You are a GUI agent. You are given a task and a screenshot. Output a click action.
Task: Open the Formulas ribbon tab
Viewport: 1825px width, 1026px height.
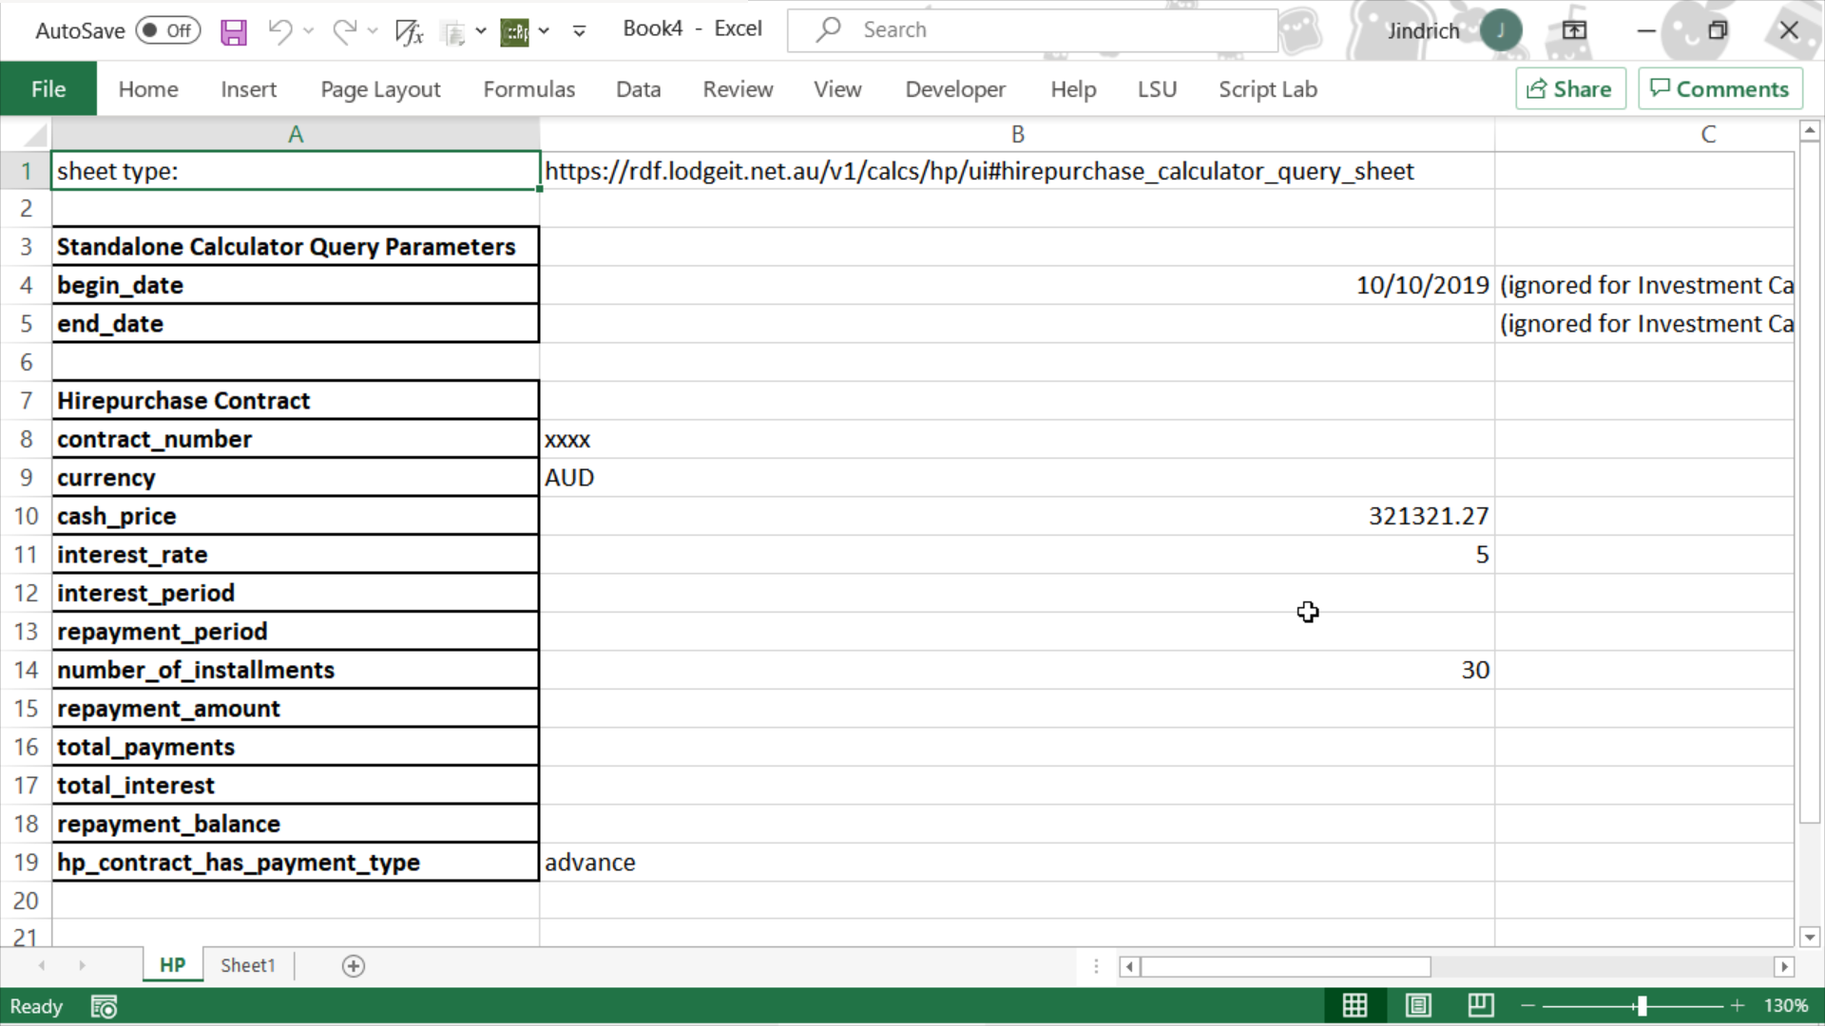pyautogui.click(x=528, y=89)
